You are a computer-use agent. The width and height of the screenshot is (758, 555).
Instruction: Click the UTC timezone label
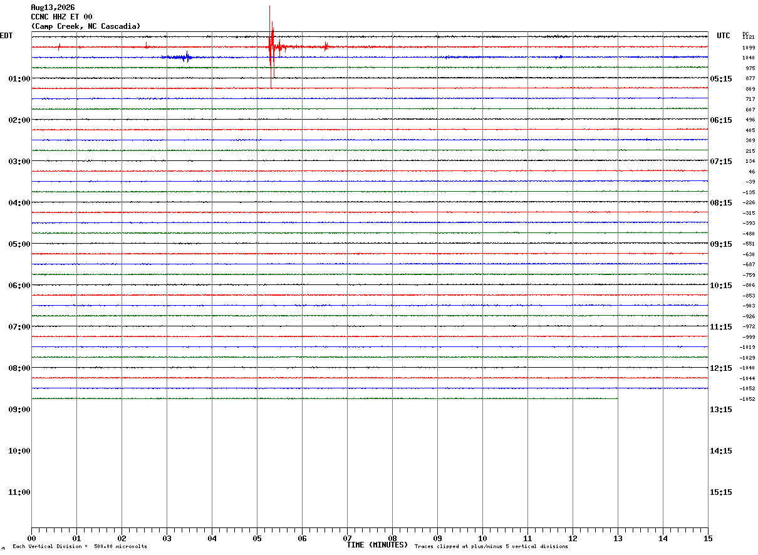point(724,36)
